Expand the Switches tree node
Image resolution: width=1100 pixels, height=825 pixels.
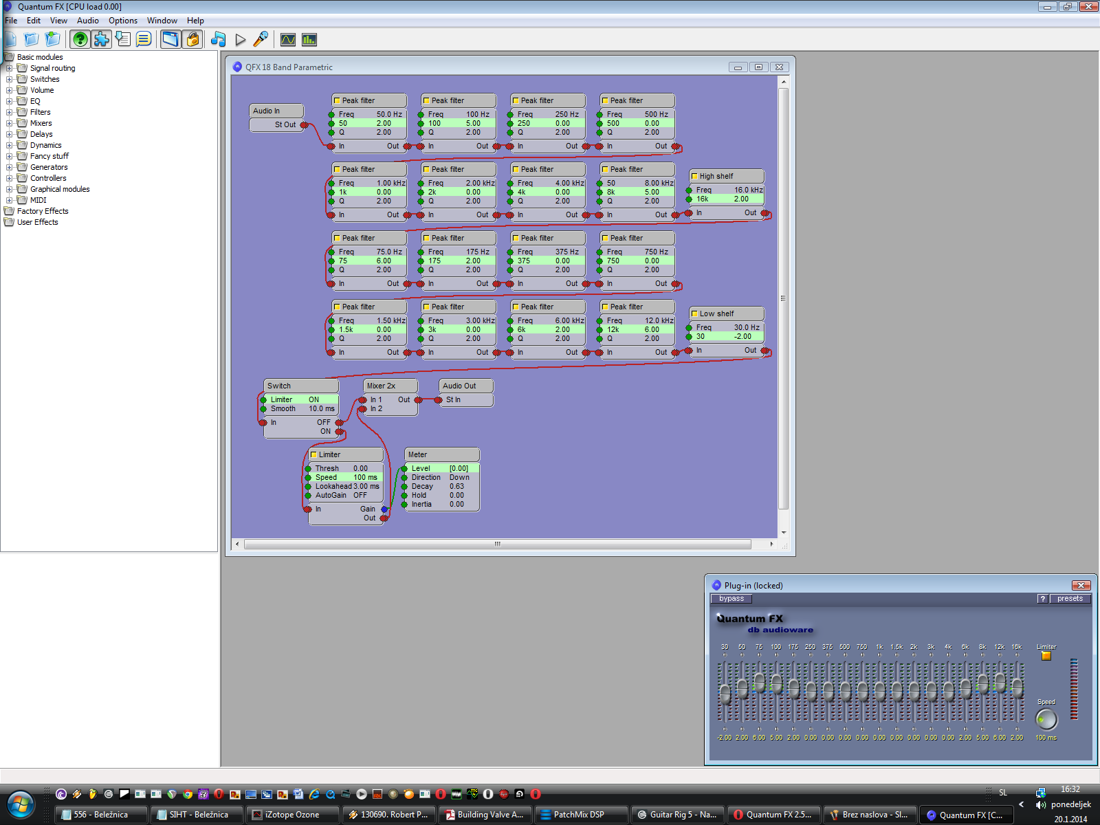[x=10, y=79]
